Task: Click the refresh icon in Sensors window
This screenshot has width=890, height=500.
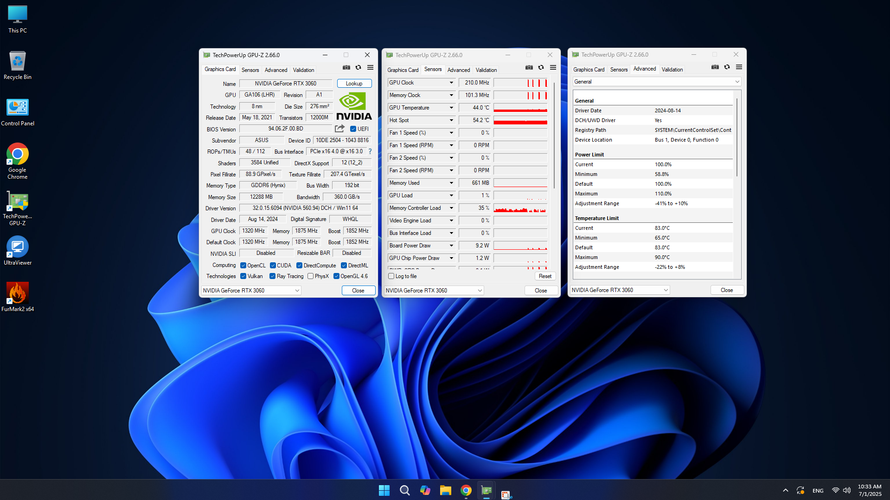Action: coord(541,67)
